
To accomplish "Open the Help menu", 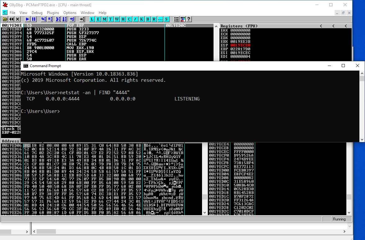I will point(102,13).
